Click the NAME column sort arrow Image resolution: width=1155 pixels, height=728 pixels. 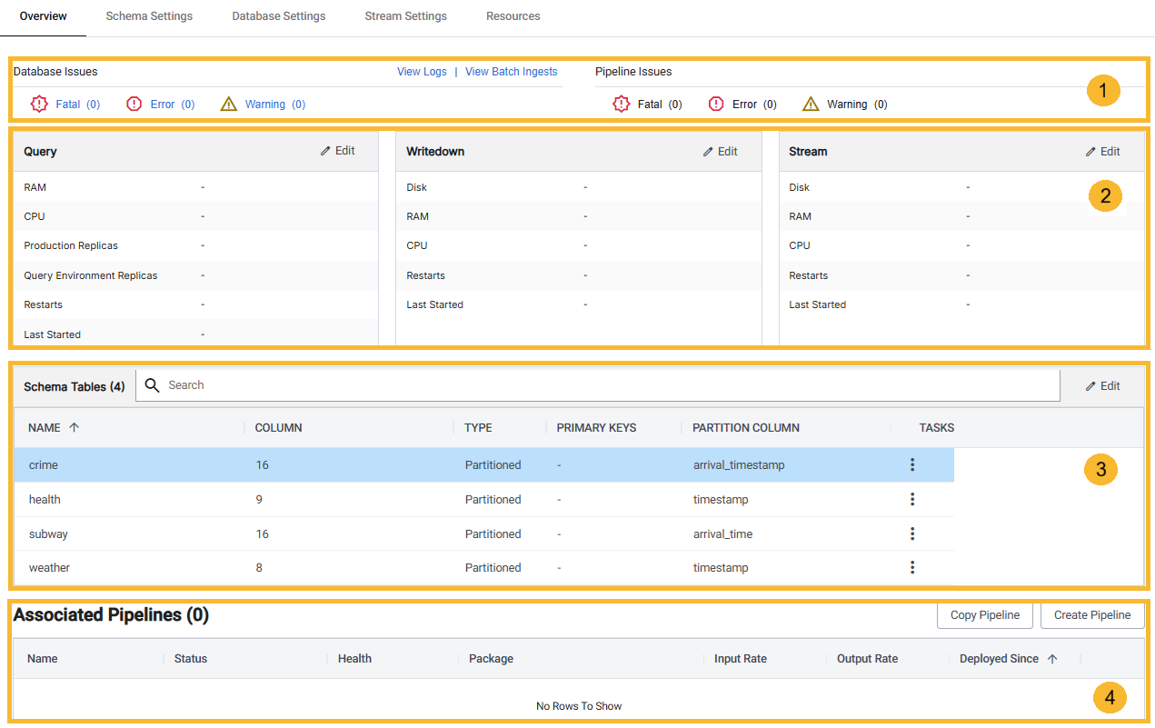click(74, 427)
